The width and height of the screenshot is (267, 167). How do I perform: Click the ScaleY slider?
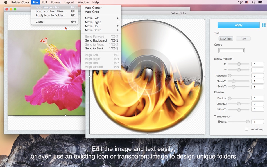pos(239,87)
